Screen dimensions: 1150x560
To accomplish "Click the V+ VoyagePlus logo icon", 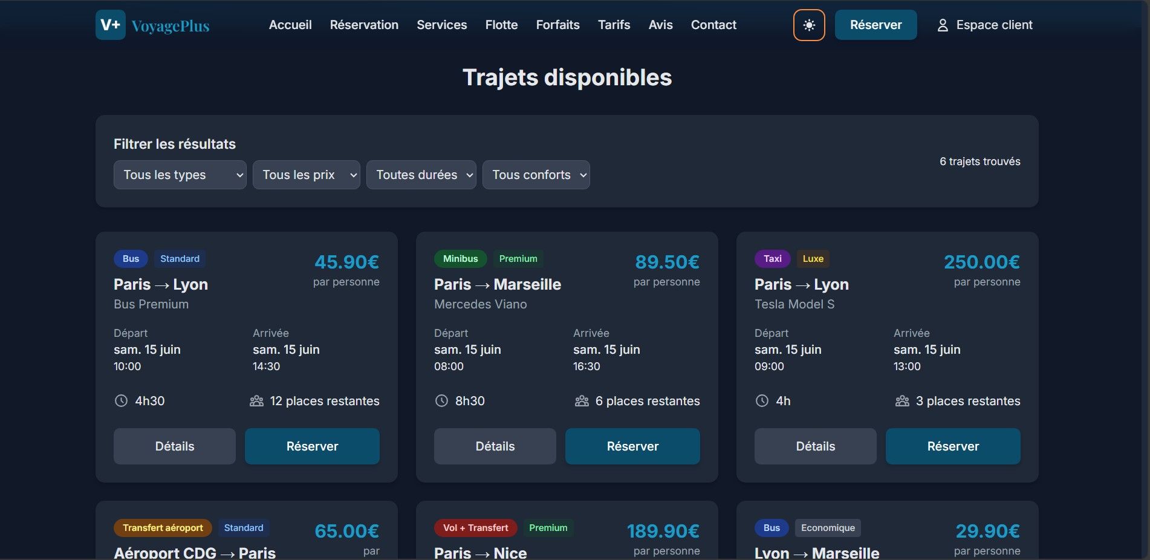I will pos(111,25).
